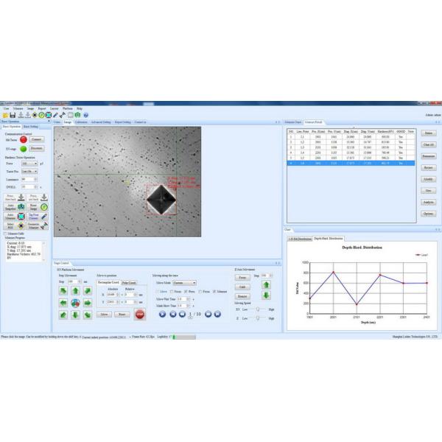Switch to the Advanced Setting tab

(x=101, y=122)
